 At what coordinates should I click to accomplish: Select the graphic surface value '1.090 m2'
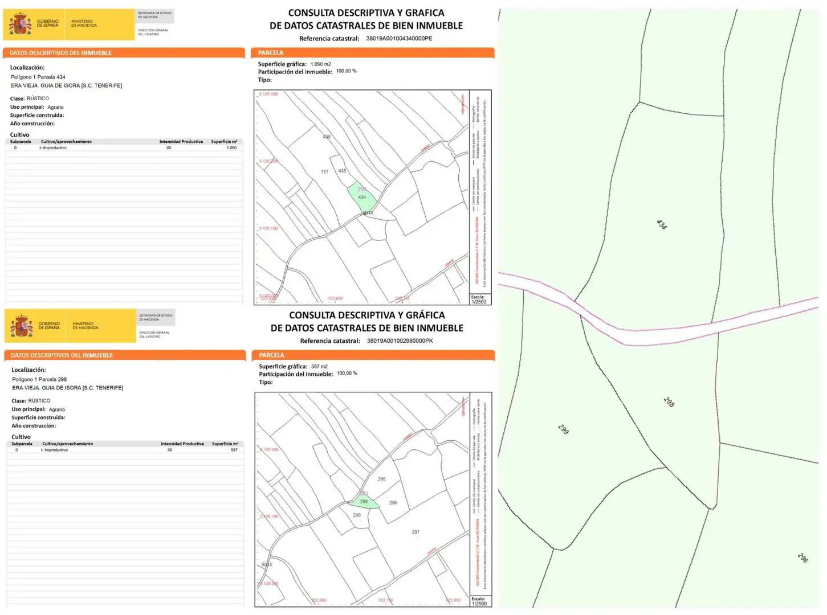click(321, 64)
